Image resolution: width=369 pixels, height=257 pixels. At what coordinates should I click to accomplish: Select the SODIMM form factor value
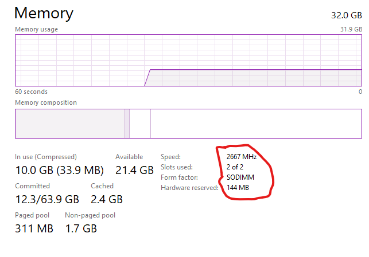(x=240, y=177)
